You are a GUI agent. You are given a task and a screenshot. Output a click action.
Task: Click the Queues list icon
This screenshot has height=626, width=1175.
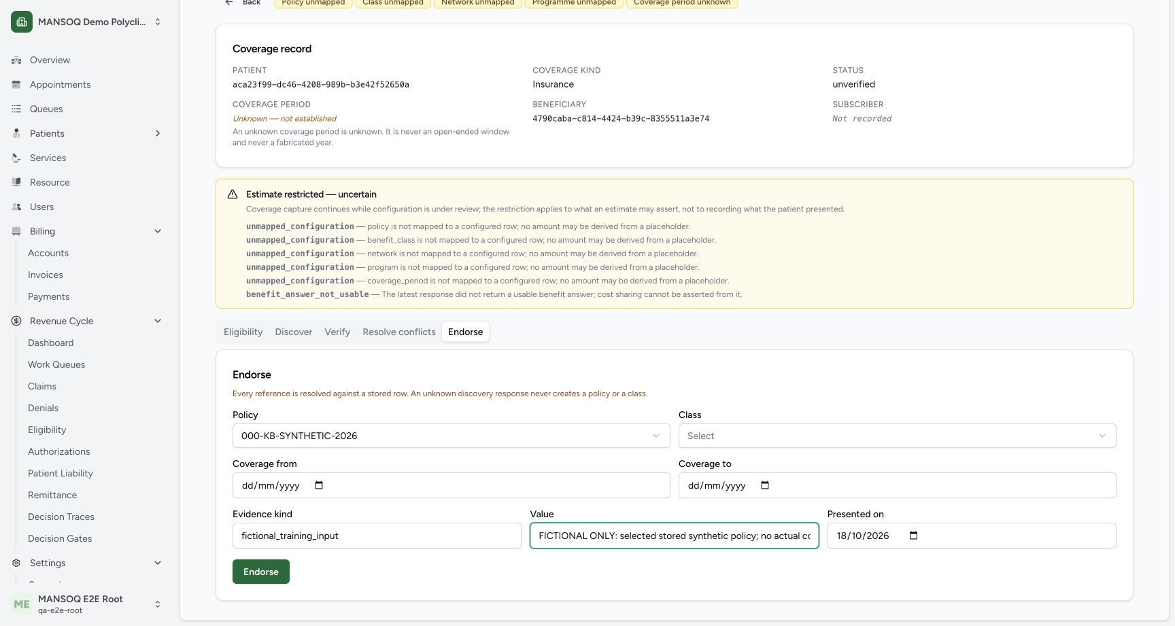[16, 109]
